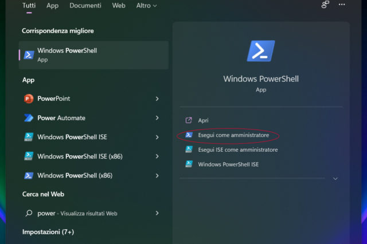Select the Windows PowerShell best match text
Image resolution: width=367 pixels, height=244 pixels.
(67, 50)
